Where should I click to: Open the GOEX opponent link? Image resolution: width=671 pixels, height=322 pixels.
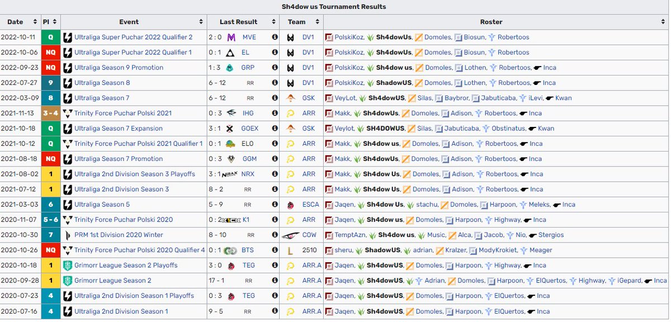pyautogui.click(x=249, y=129)
